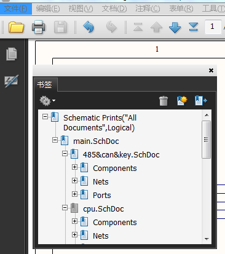Click the bookmark panel scrollbar thumb
The height and width of the screenshot is (254, 225).
click(206, 140)
